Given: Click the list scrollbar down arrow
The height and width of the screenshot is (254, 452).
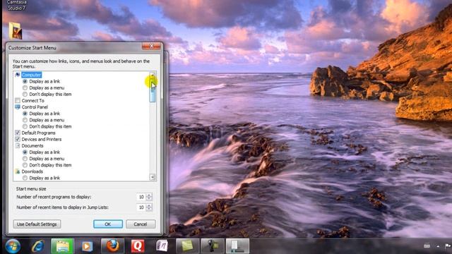Looking at the screenshot, I should point(153,177).
